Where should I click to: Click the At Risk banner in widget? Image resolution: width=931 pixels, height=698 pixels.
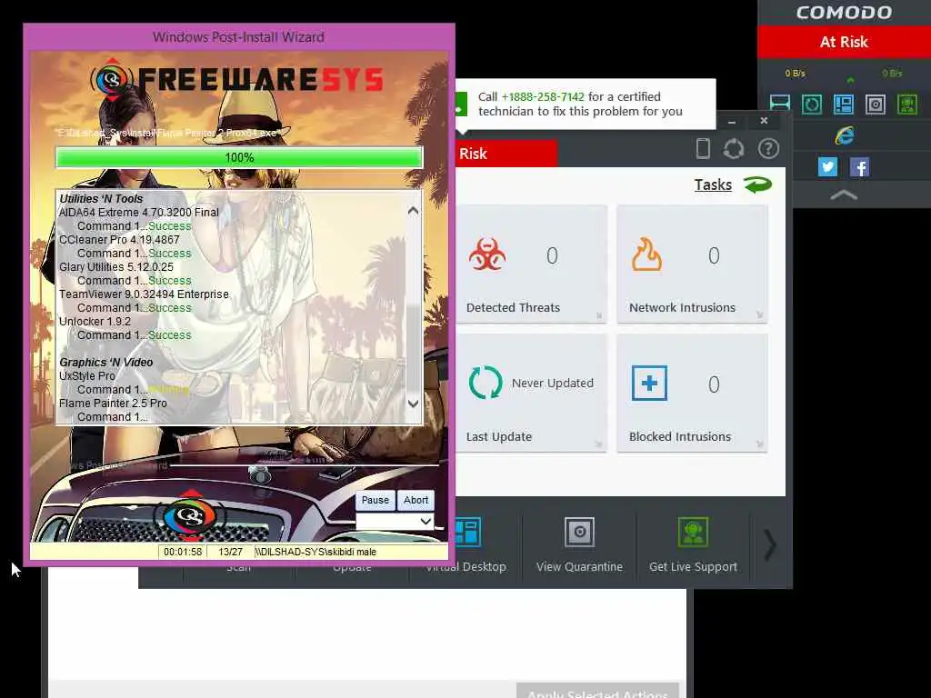pyautogui.click(x=844, y=42)
